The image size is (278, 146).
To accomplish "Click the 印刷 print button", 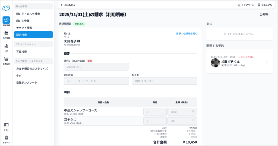I will coord(264,14).
